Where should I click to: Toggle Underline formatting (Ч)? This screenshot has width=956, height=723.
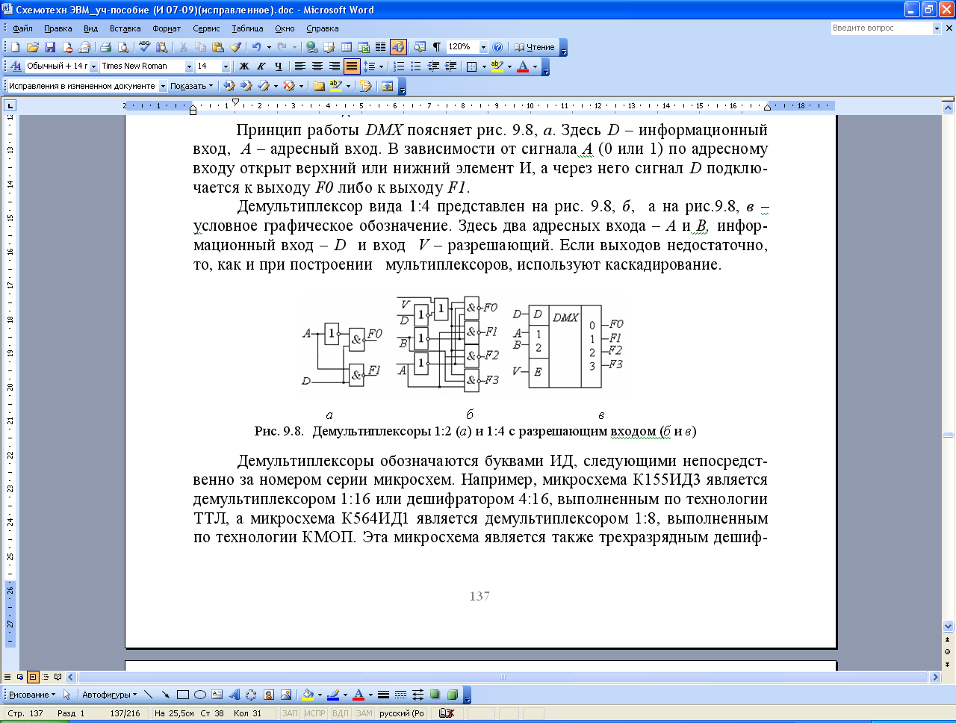tap(278, 66)
